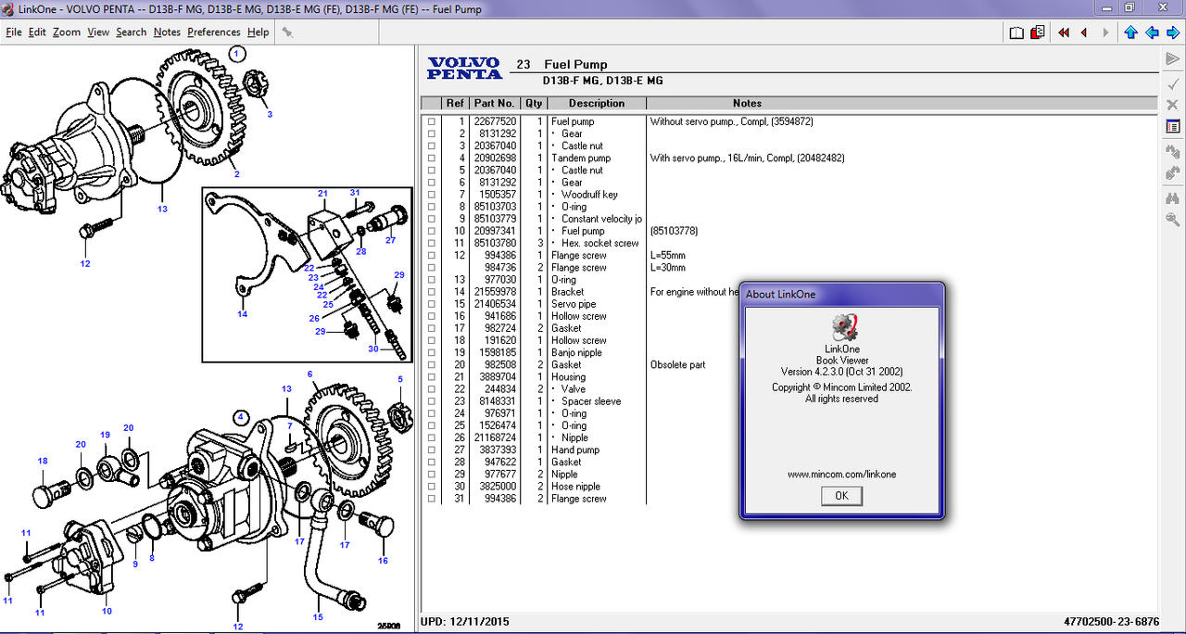
Task: Click the www.mincom.com/linkone link
Action: click(841, 475)
